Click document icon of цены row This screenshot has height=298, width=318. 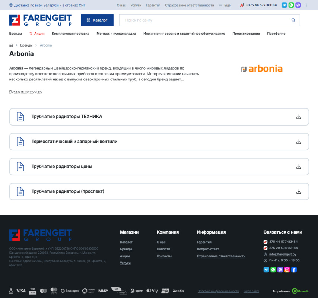click(x=20, y=167)
